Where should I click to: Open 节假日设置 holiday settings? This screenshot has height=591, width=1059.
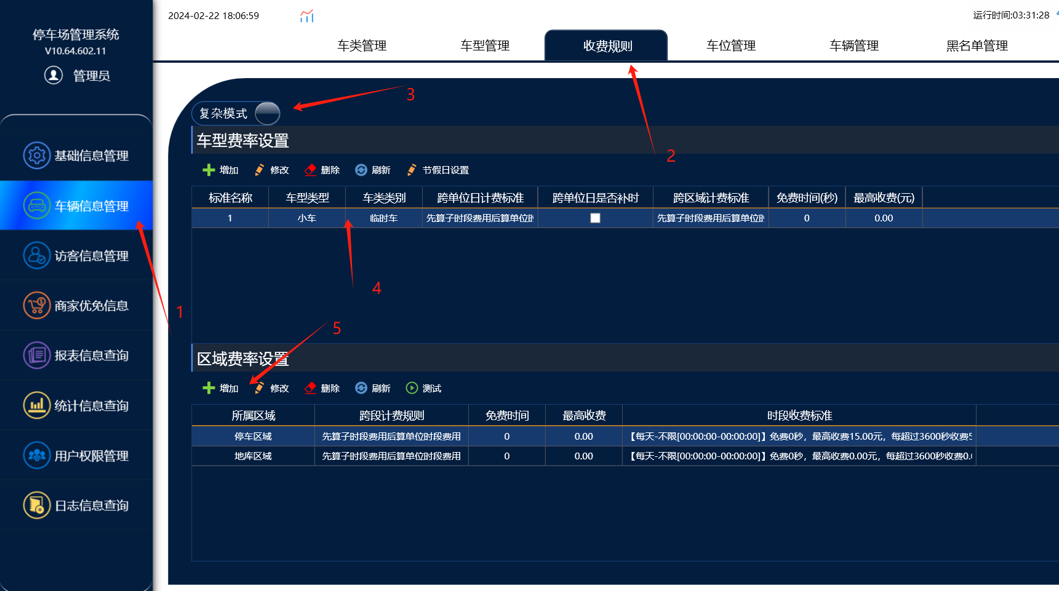438,170
